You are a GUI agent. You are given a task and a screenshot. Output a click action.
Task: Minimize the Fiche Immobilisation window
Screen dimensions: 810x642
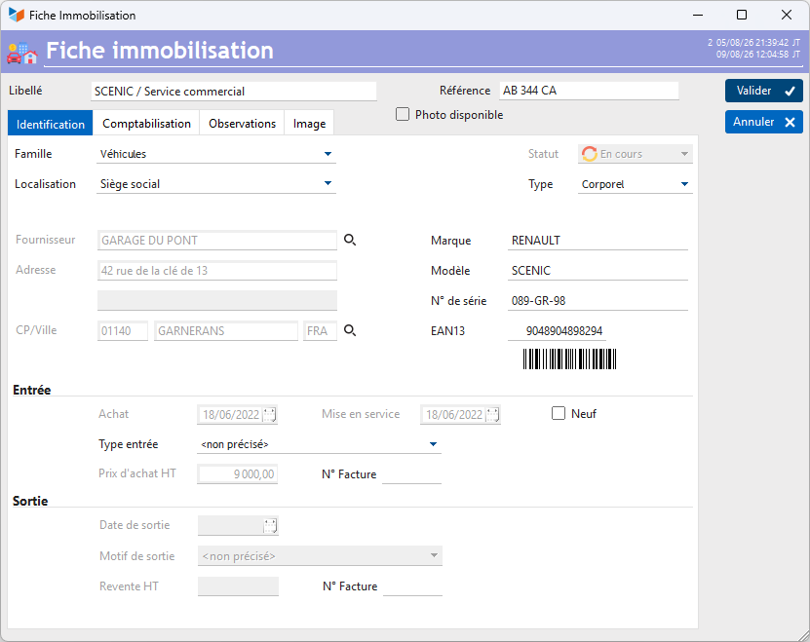(x=698, y=15)
